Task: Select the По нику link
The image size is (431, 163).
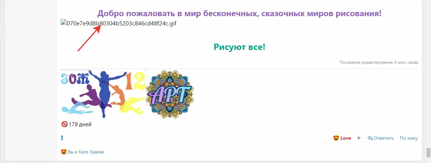Action: click(409, 138)
